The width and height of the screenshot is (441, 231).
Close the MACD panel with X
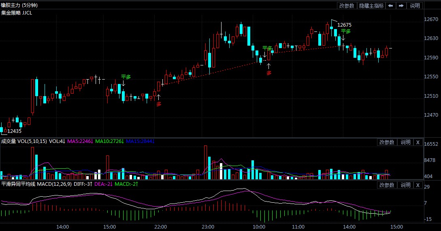point(418,185)
